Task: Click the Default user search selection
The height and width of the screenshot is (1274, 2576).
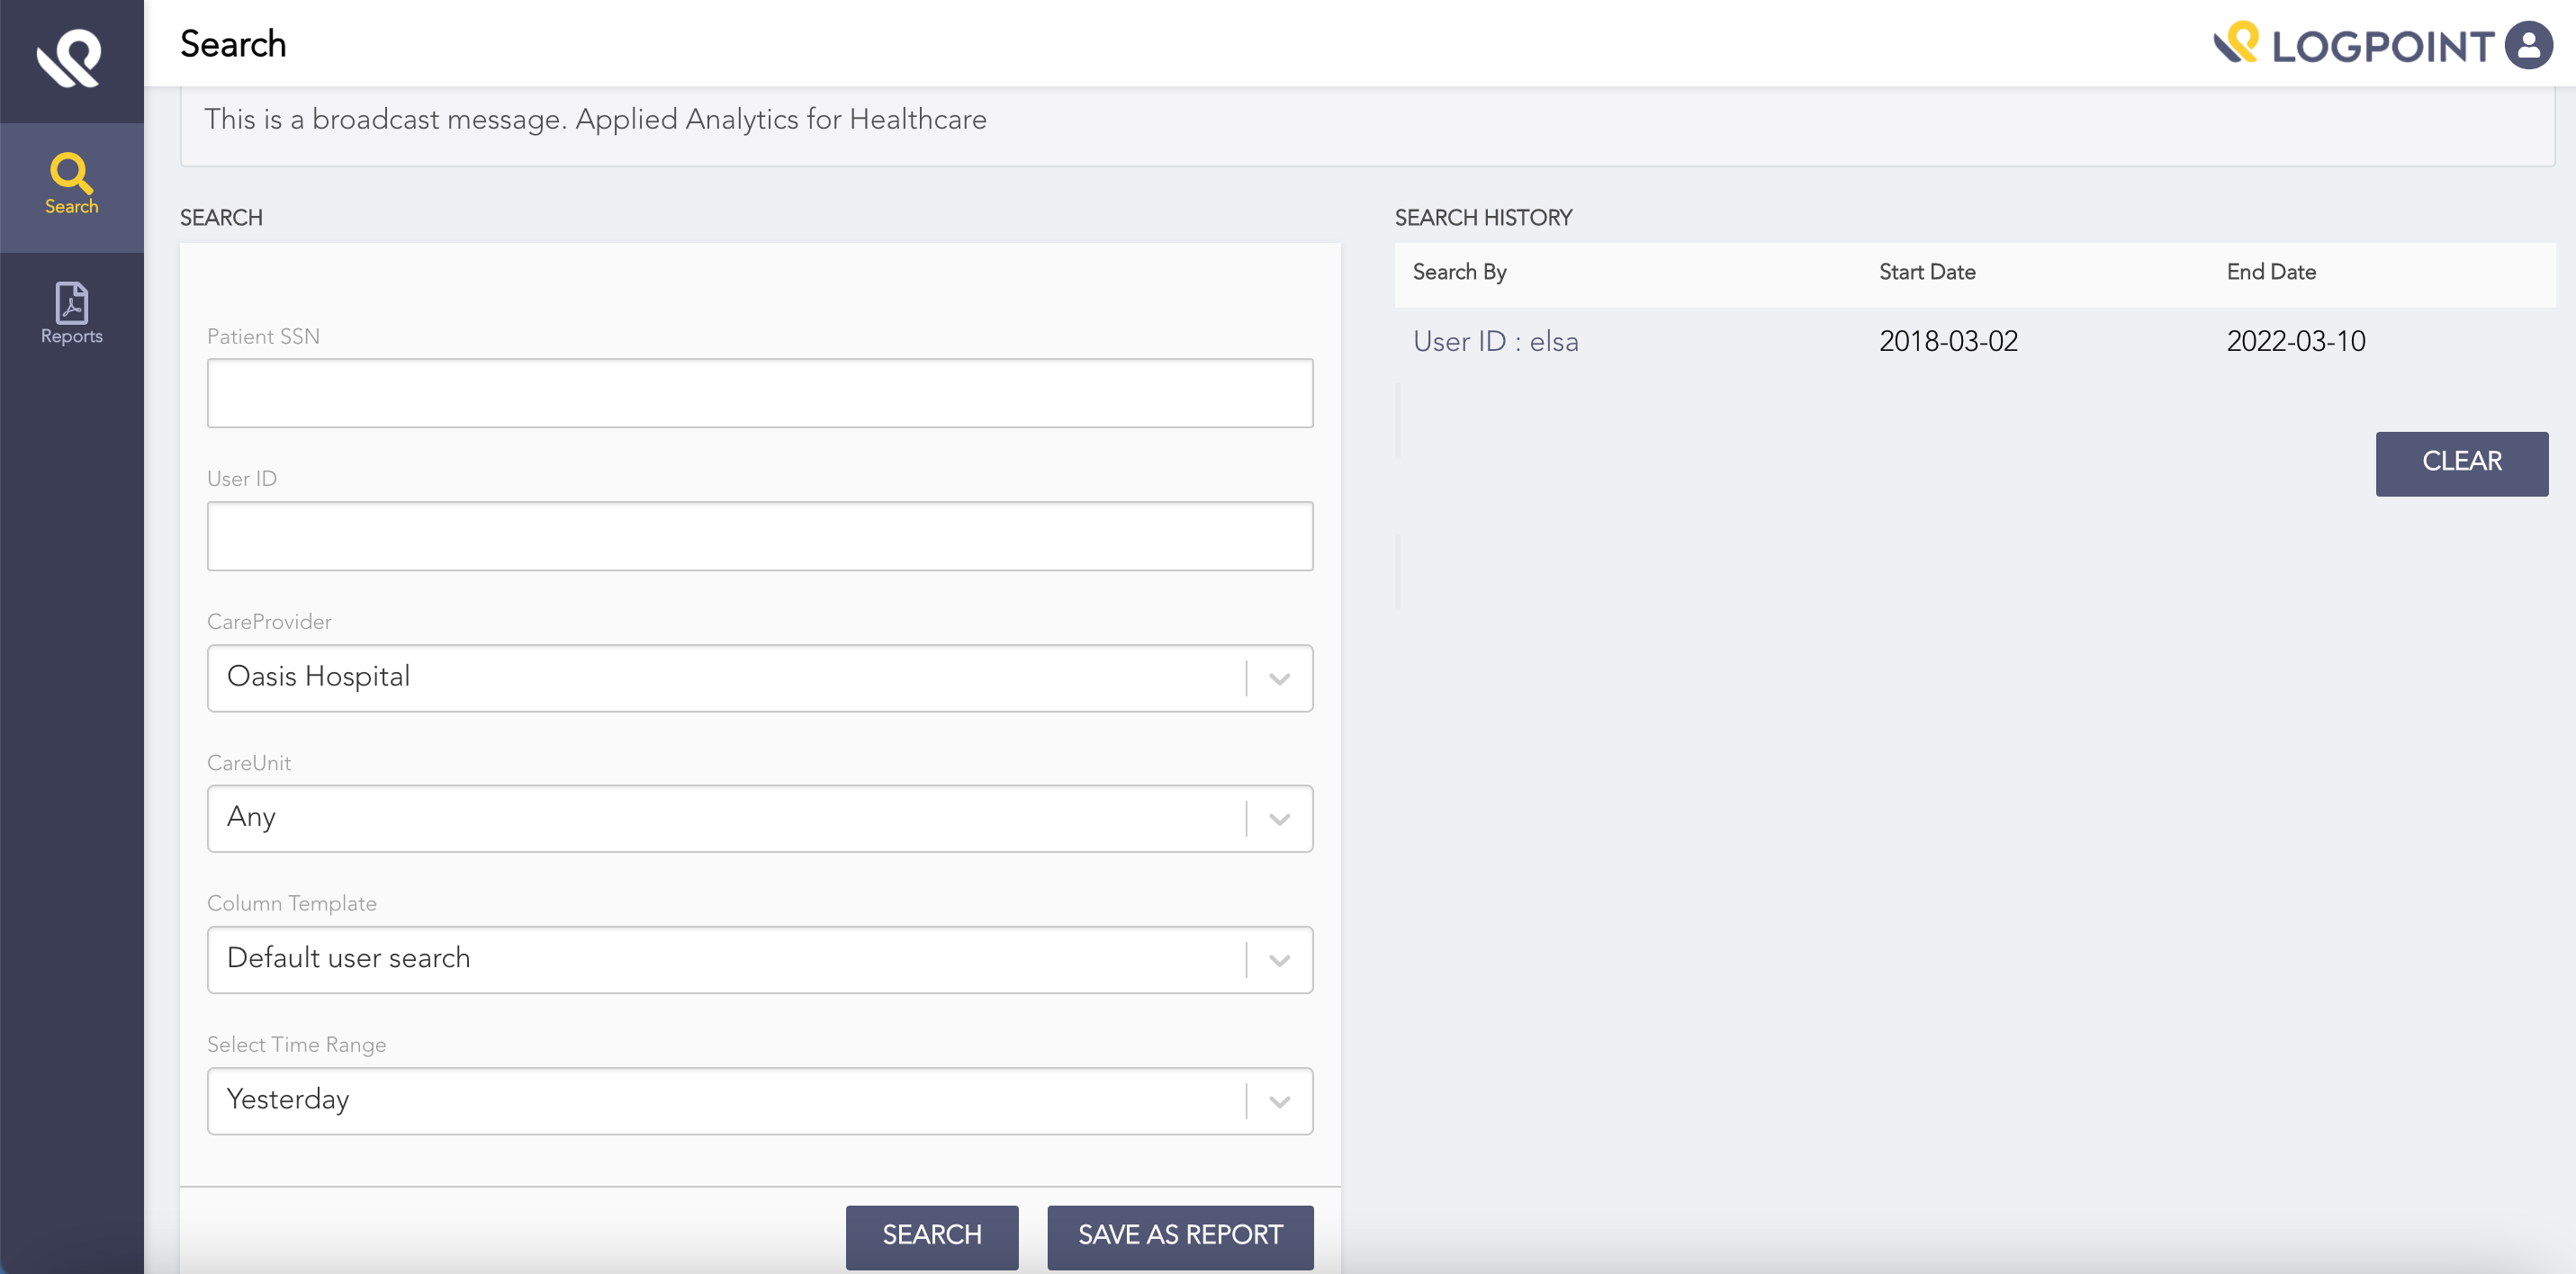Action: [348, 958]
